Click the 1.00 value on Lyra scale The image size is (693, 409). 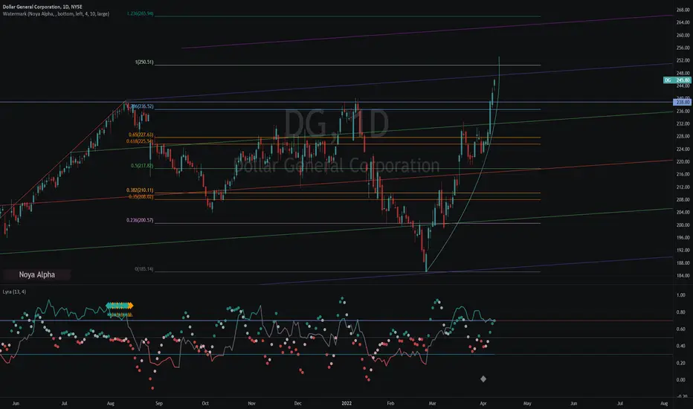click(681, 295)
